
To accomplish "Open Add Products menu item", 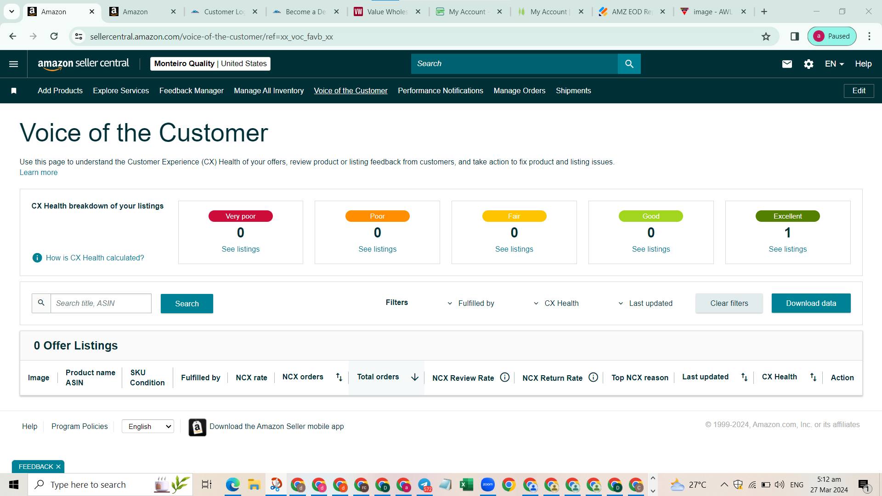I will pyautogui.click(x=60, y=91).
